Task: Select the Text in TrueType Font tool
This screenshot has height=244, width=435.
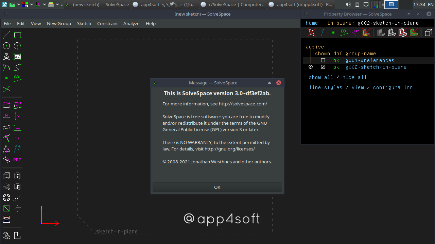Action: click(x=6, y=57)
